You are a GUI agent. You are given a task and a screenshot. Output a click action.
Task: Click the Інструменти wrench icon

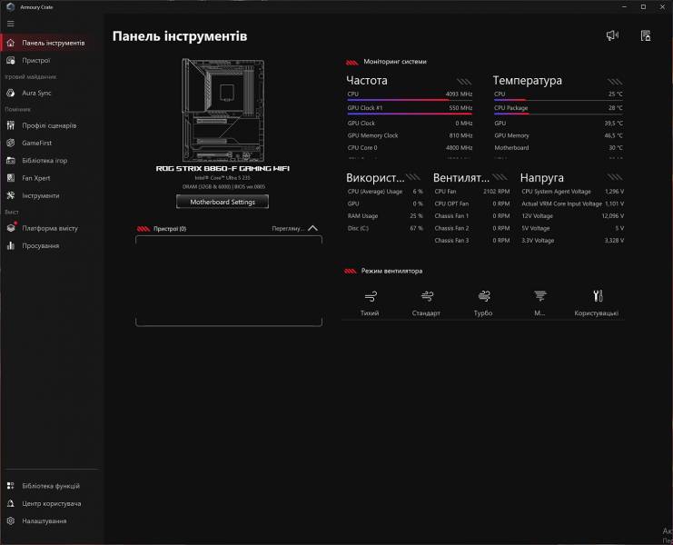11,195
